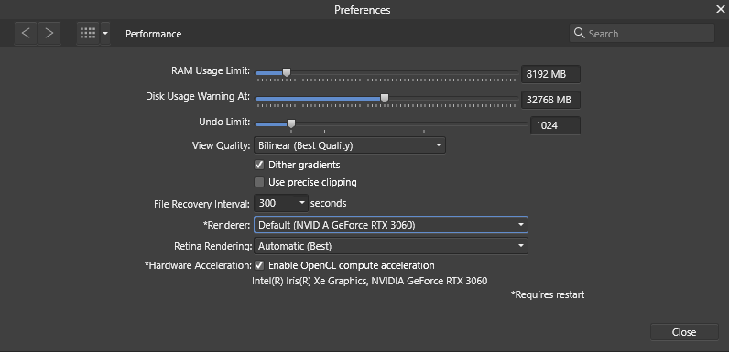The image size is (729, 353).
Task: Open the Renderer dropdown
Action: [x=390, y=225]
